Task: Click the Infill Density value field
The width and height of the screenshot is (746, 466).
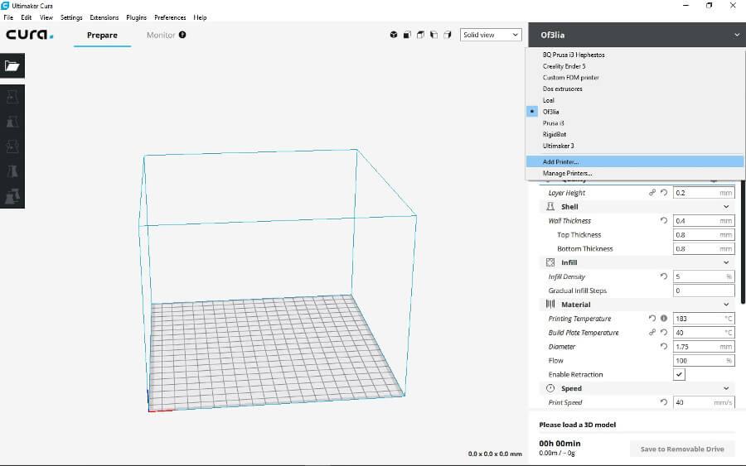Action: (x=704, y=276)
